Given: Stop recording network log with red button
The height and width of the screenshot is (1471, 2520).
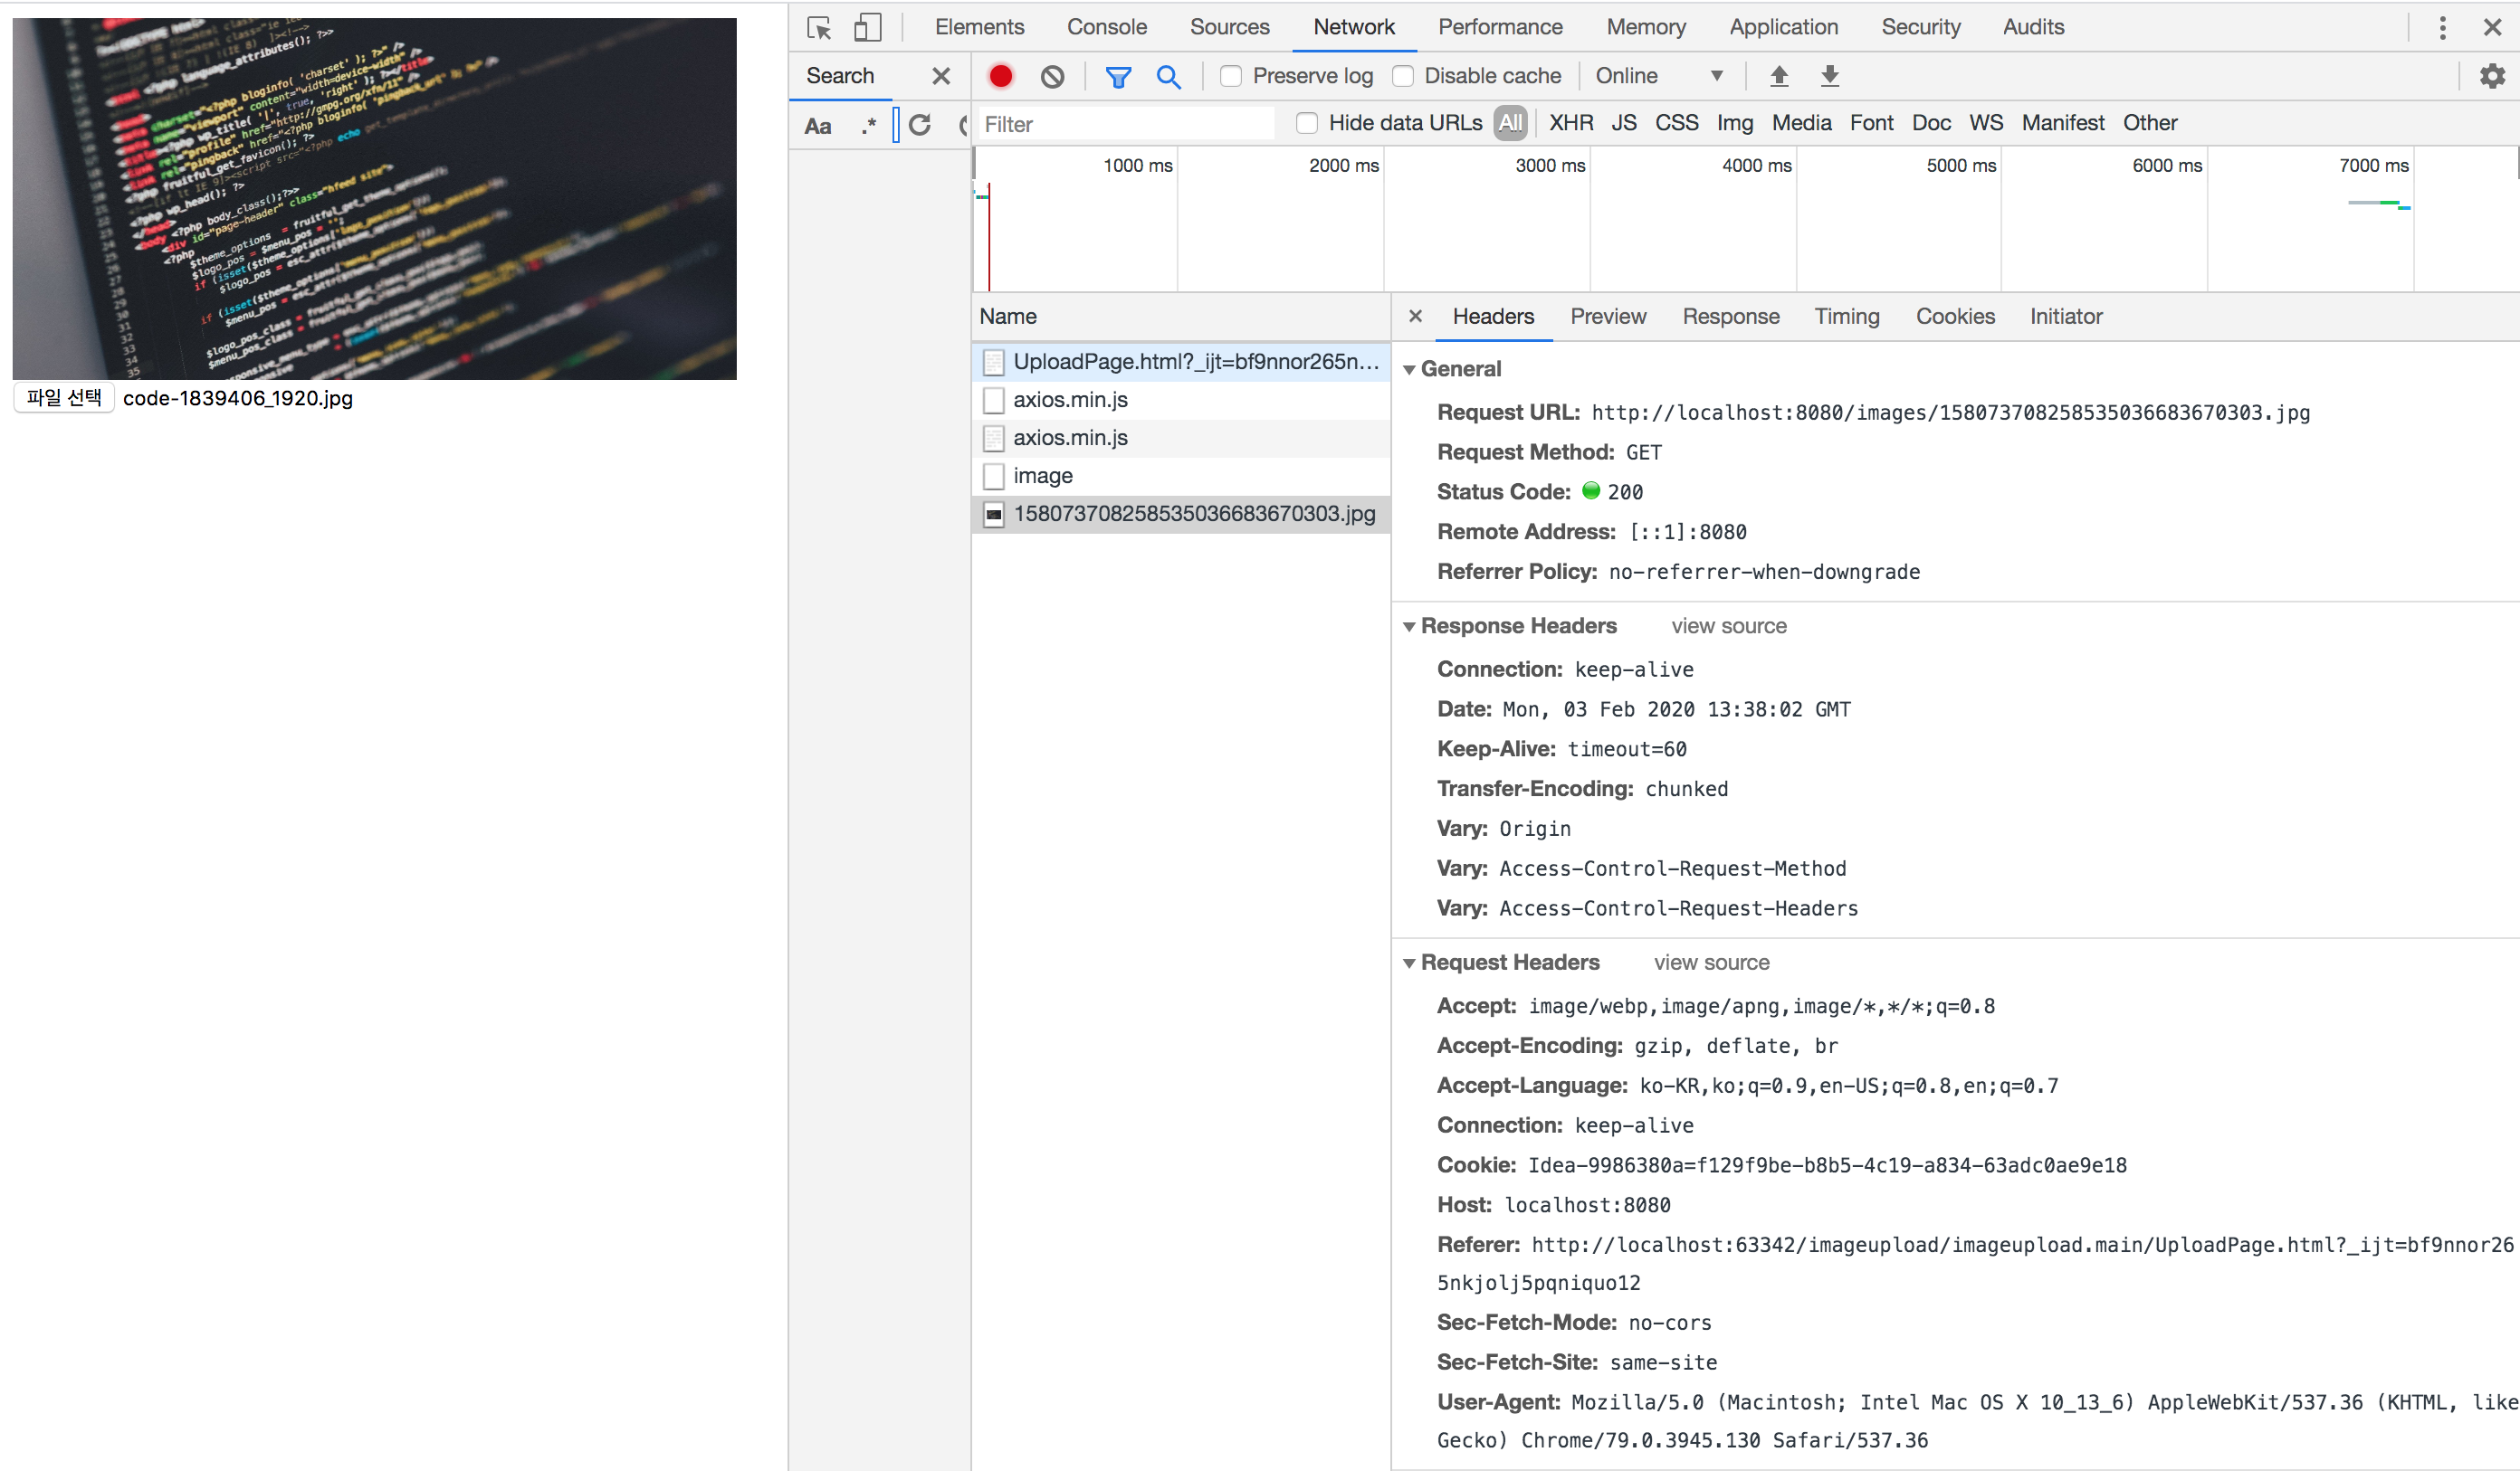Looking at the screenshot, I should click(1000, 76).
